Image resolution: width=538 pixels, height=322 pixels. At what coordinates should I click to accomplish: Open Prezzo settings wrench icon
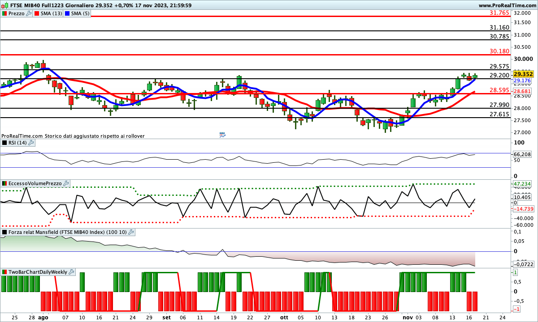[29, 13]
